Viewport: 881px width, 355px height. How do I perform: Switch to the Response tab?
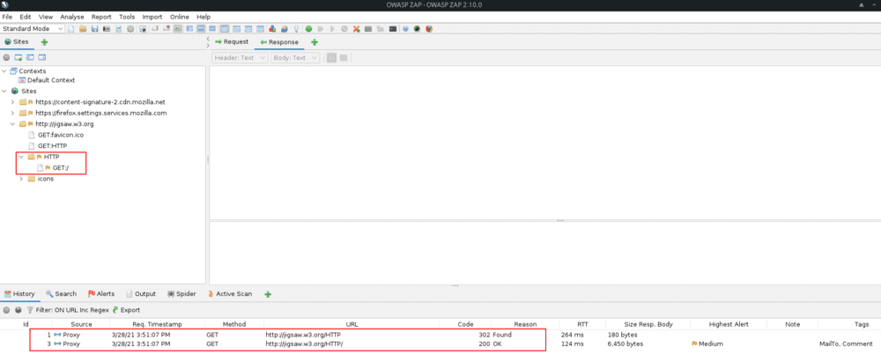click(x=279, y=42)
